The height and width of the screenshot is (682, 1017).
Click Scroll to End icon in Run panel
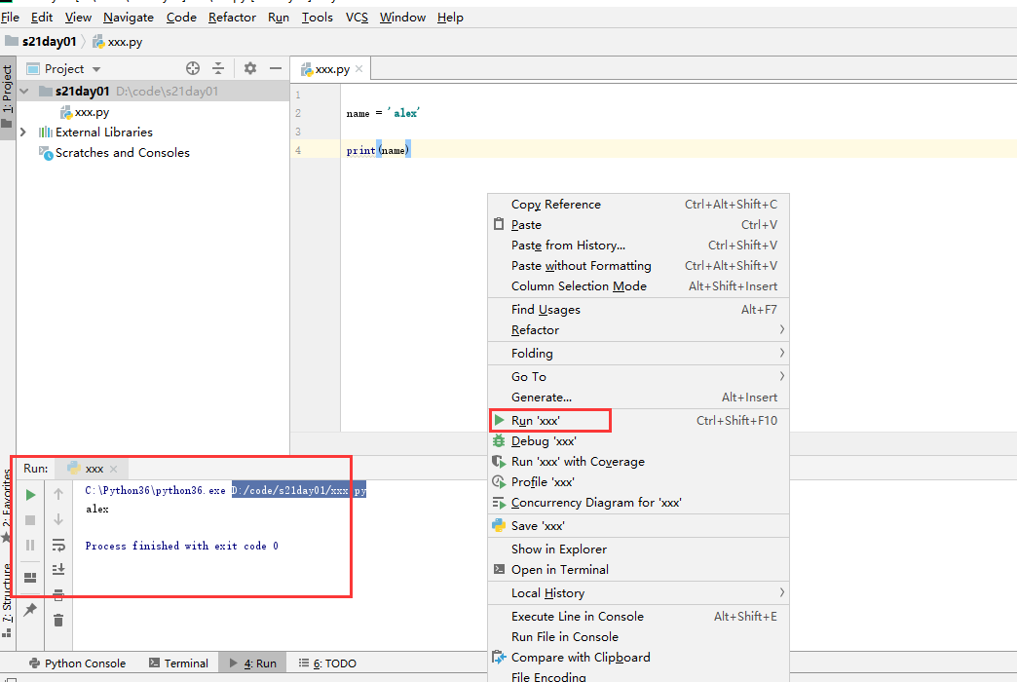coord(58,569)
